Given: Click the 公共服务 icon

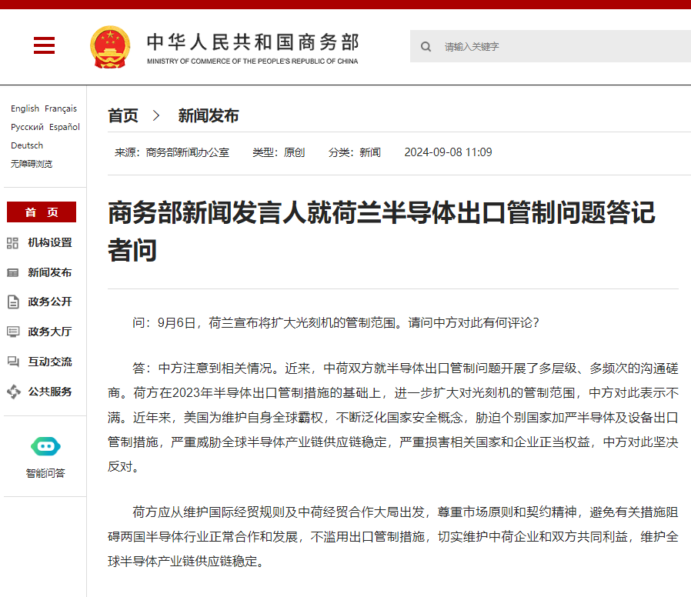Looking at the screenshot, I should pos(14,392).
